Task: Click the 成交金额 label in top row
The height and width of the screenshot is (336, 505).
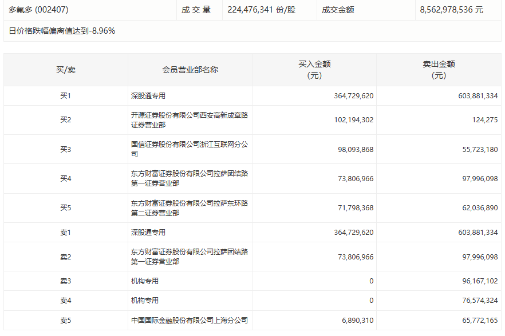Action: coord(338,10)
